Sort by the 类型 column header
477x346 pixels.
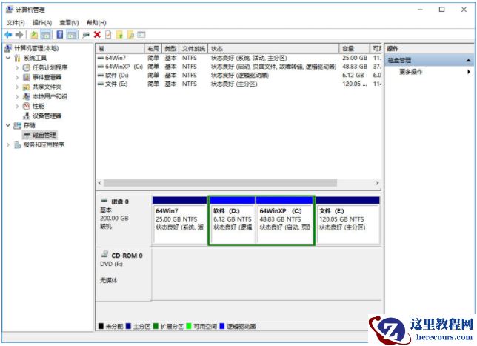[170, 49]
